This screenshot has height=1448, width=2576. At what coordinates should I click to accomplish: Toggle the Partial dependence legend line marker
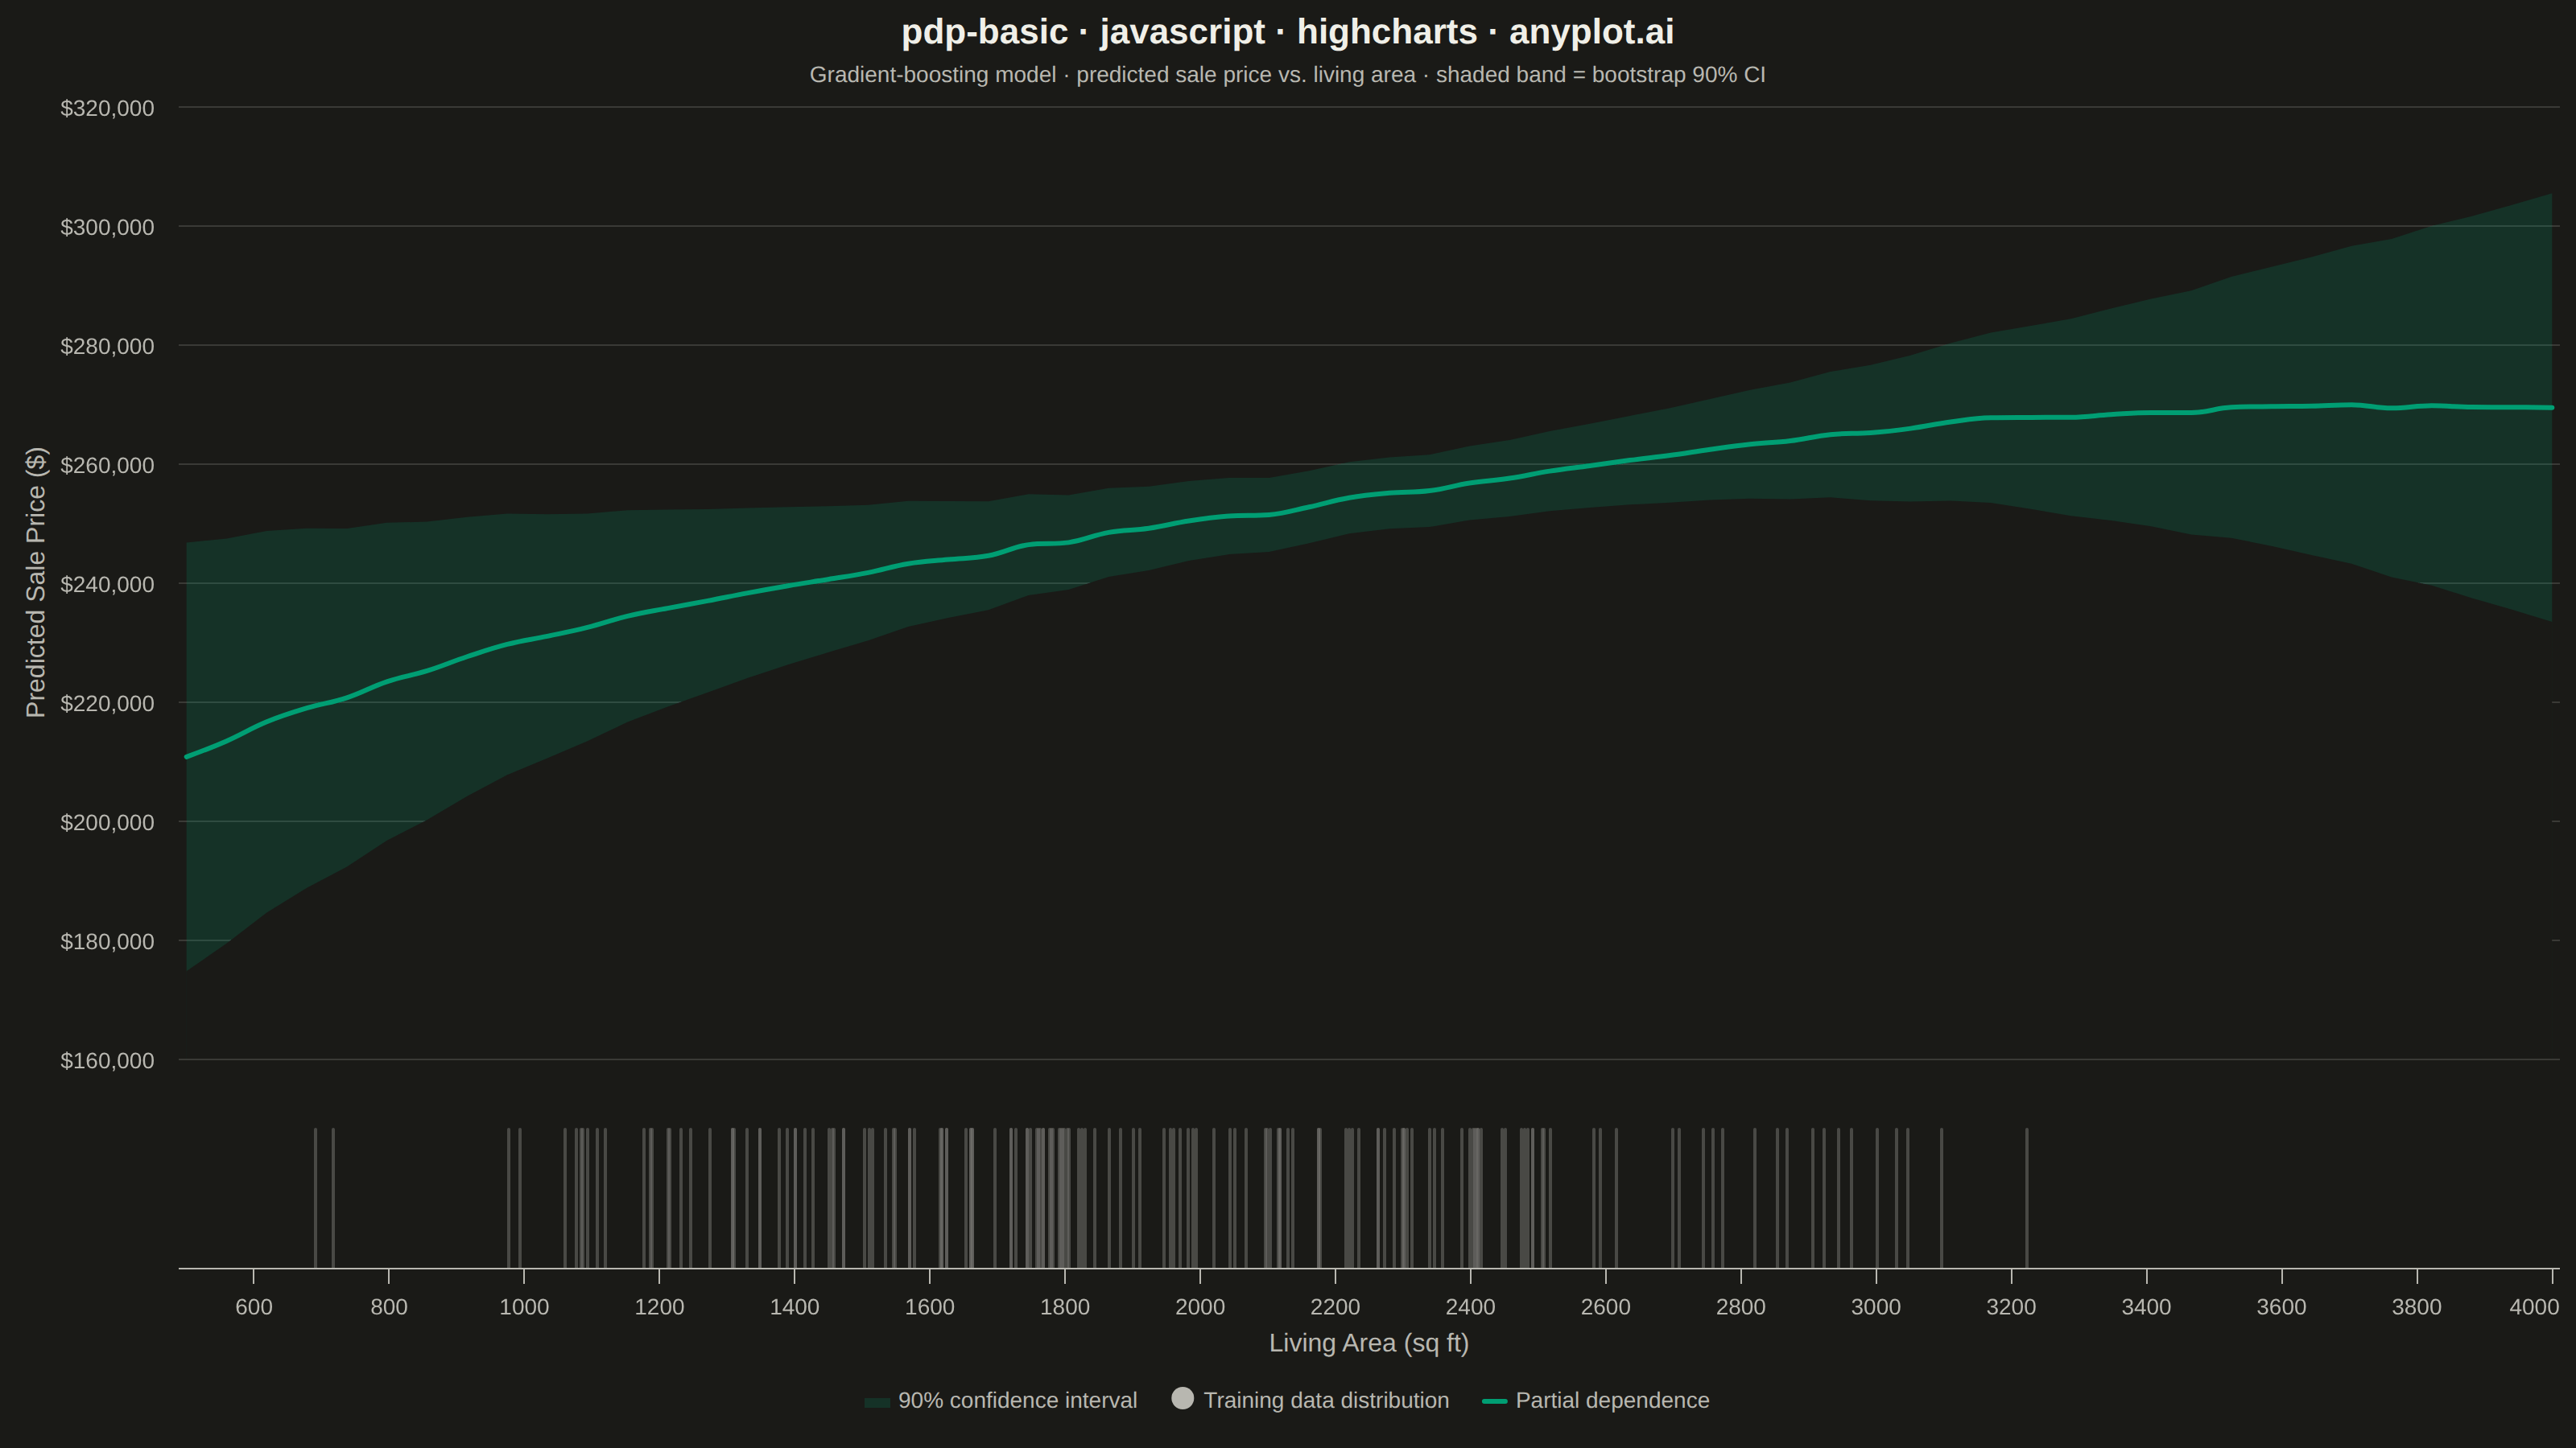pos(1494,1401)
